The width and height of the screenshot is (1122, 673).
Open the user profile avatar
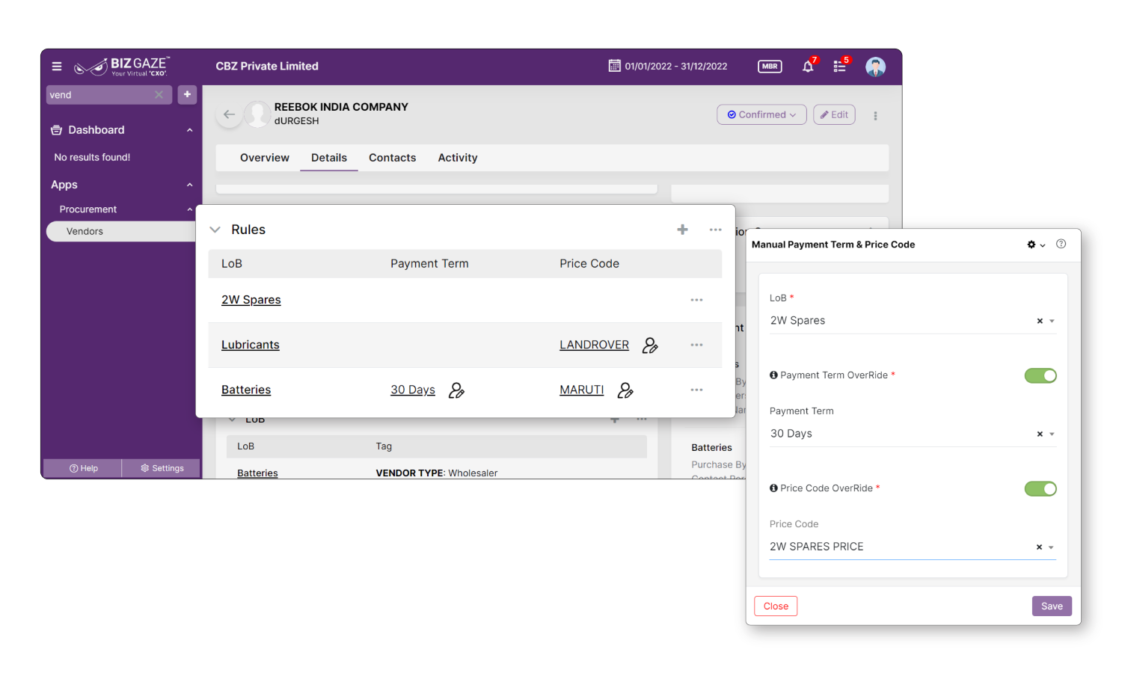click(x=875, y=67)
